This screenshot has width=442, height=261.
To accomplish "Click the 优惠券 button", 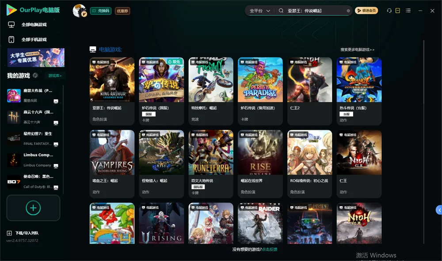I will point(122,11).
